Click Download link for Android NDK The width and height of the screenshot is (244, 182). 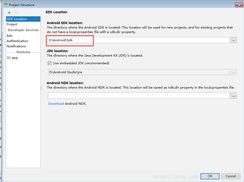point(56,104)
